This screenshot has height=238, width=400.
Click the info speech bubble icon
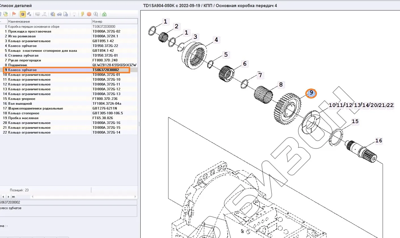(x=96, y=14)
